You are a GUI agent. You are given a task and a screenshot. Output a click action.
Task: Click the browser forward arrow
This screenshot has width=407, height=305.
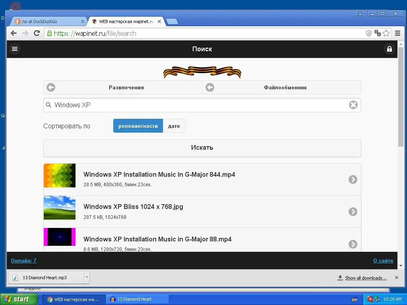[25, 33]
